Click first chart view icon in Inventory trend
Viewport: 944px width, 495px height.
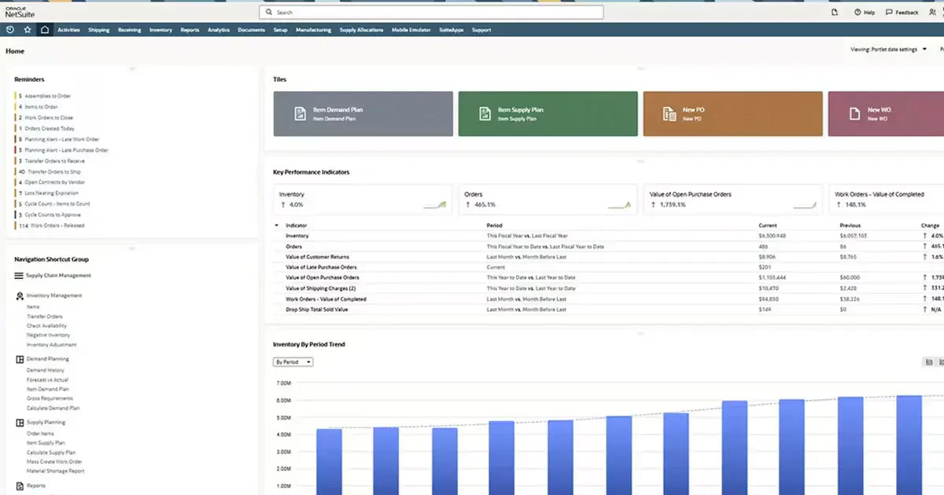[x=929, y=362]
